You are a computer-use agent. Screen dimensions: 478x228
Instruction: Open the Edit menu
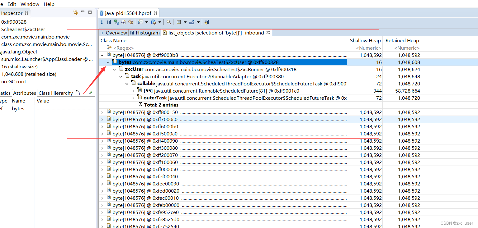click(12, 4)
